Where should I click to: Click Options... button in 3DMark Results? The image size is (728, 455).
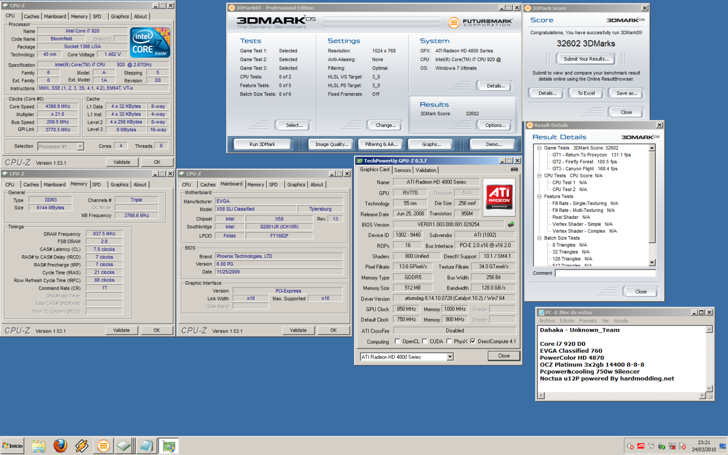495,126
